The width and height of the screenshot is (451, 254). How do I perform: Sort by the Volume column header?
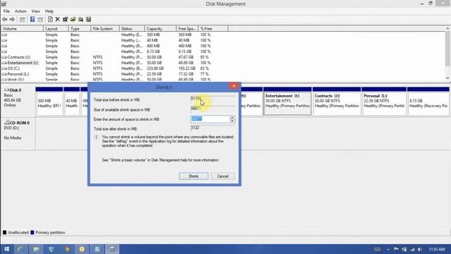point(22,29)
